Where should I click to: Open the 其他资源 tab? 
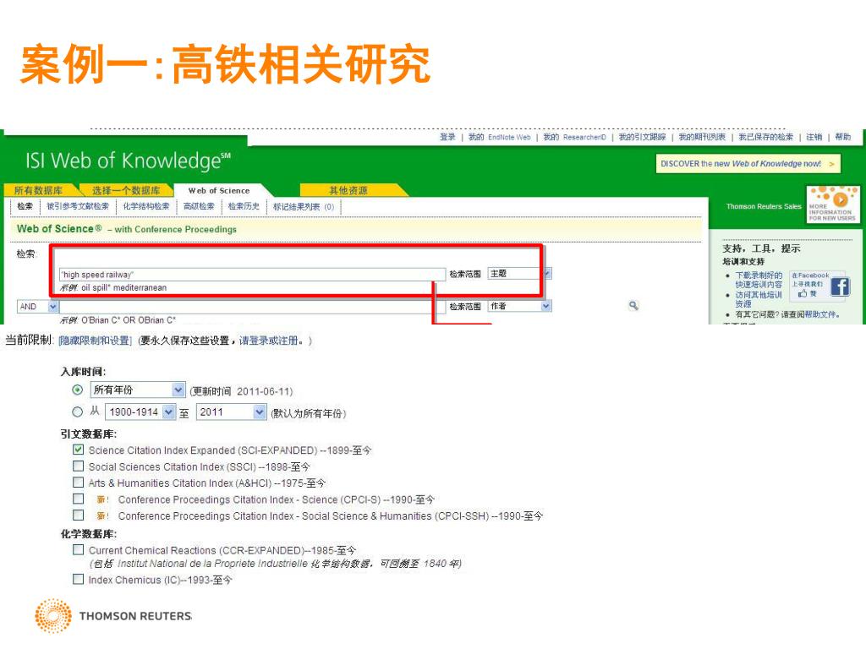[348, 190]
